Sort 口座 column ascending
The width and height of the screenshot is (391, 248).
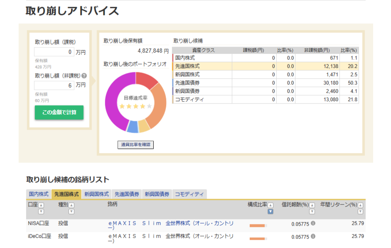(41, 205)
